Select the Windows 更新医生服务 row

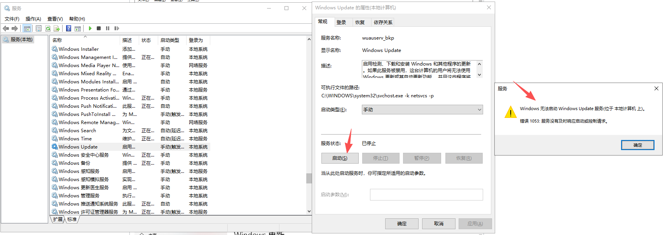point(131,187)
